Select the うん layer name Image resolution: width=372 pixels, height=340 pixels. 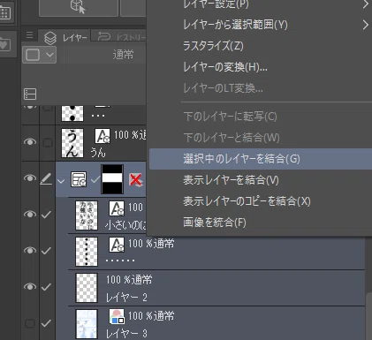(x=98, y=153)
